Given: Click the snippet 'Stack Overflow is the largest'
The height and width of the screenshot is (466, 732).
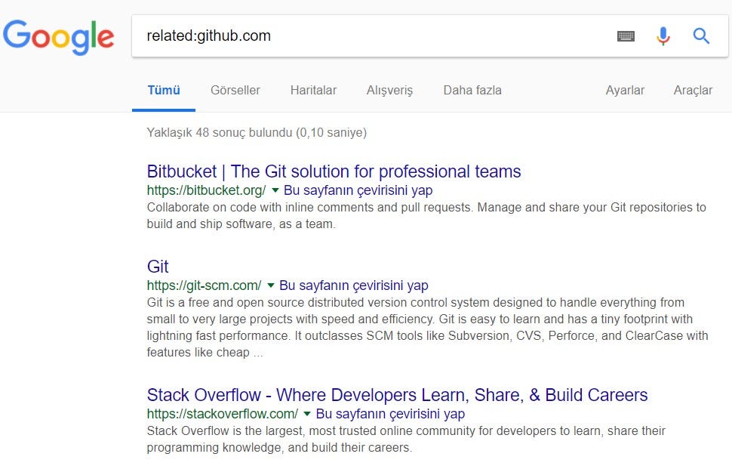Looking at the screenshot, I should point(406,439).
